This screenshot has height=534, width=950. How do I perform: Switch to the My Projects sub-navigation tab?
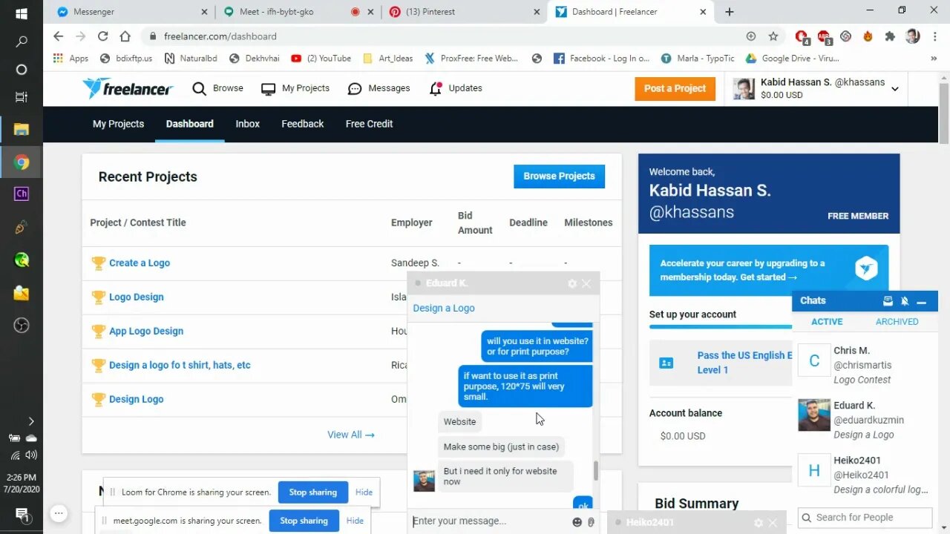click(118, 124)
